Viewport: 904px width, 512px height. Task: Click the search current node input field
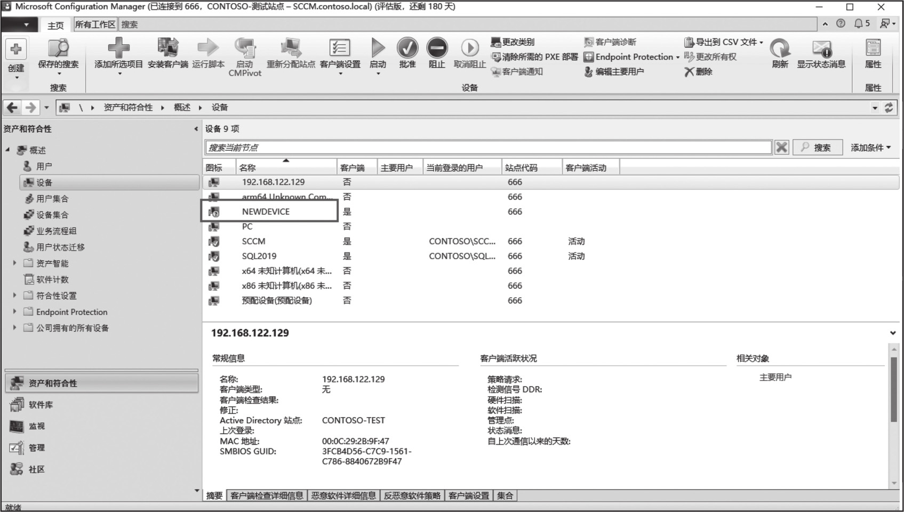489,148
